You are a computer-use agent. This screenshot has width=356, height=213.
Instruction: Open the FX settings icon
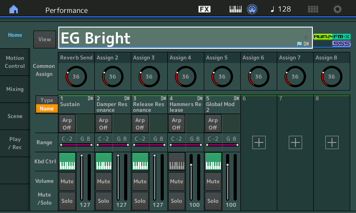[x=204, y=9]
